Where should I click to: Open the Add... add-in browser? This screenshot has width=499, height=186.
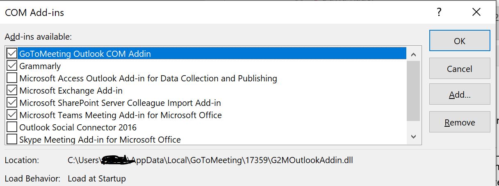tap(459, 95)
